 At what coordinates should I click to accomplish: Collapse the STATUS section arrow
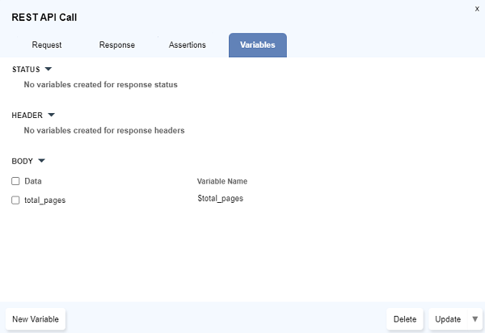pos(48,70)
